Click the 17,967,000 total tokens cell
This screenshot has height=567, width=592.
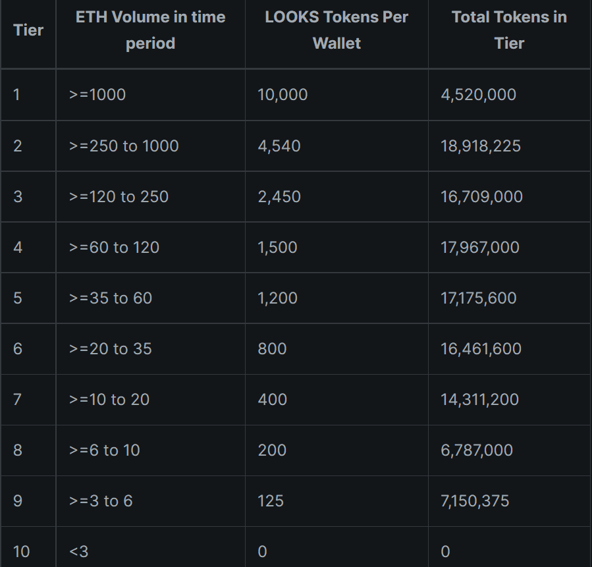point(480,247)
